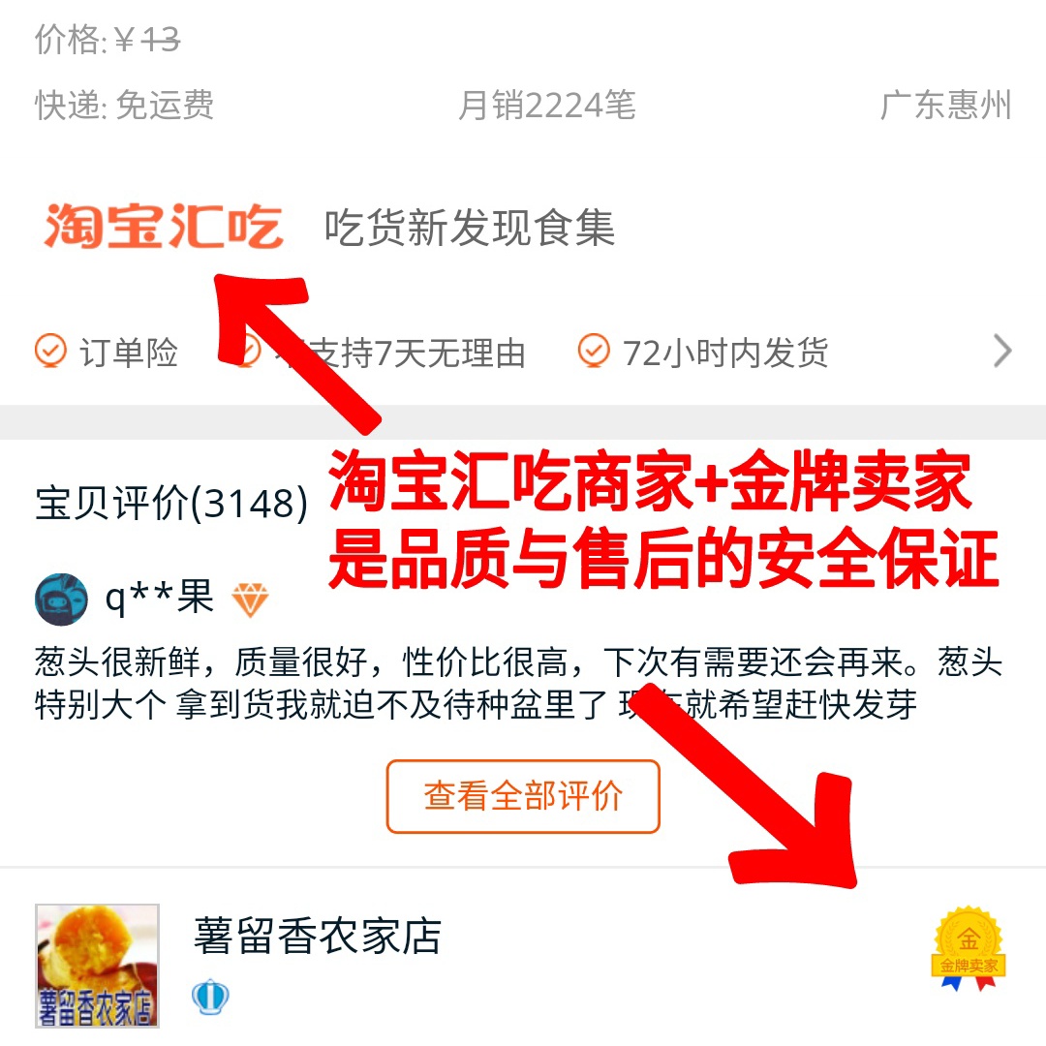Tap the orange diamond member badge

click(x=250, y=600)
